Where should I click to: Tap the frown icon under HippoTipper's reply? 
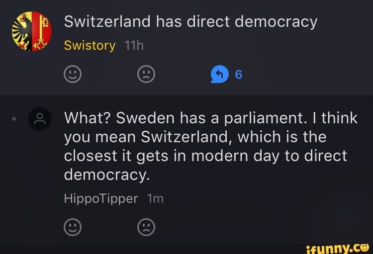[x=146, y=227]
